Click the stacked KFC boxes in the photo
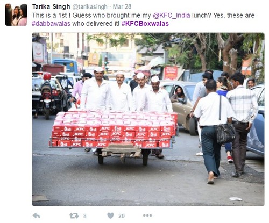Screen dimensions: 269x223 click(x=114, y=129)
